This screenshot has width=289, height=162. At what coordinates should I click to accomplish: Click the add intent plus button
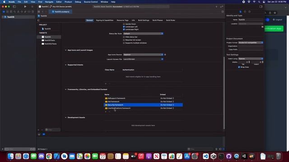(x=106, y=84)
